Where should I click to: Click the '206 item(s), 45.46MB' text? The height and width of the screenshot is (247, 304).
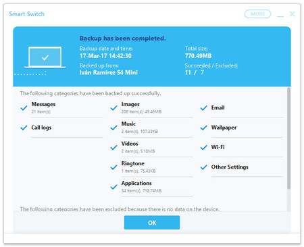click(141, 111)
